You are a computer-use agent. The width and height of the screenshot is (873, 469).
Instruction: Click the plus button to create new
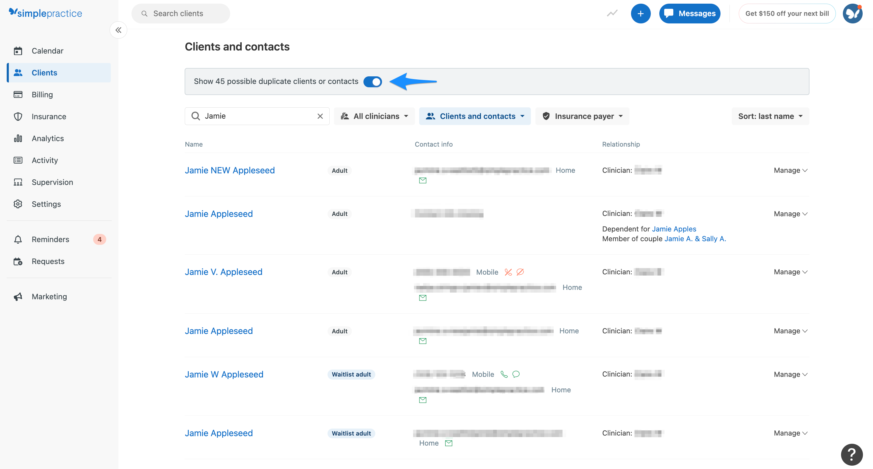pos(640,13)
